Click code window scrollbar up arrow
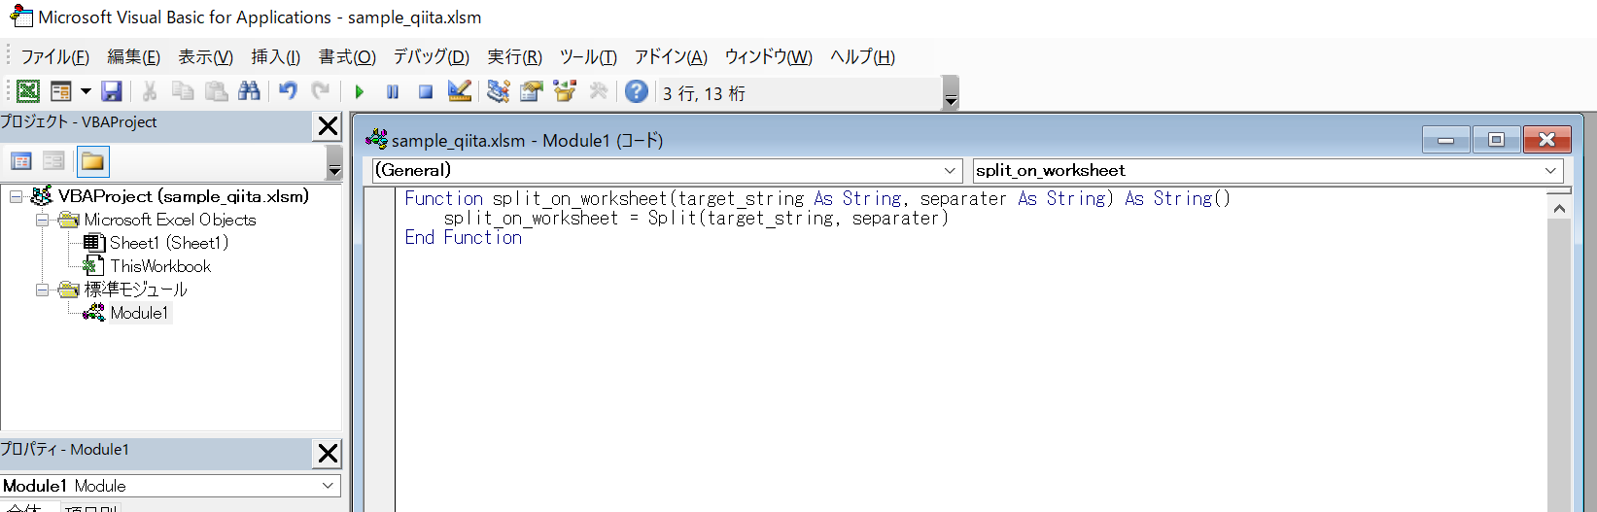Screen dimensions: 1597x512 point(1559,208)
